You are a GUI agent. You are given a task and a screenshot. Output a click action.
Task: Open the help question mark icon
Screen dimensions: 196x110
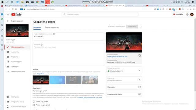click(x=187, y=14)
